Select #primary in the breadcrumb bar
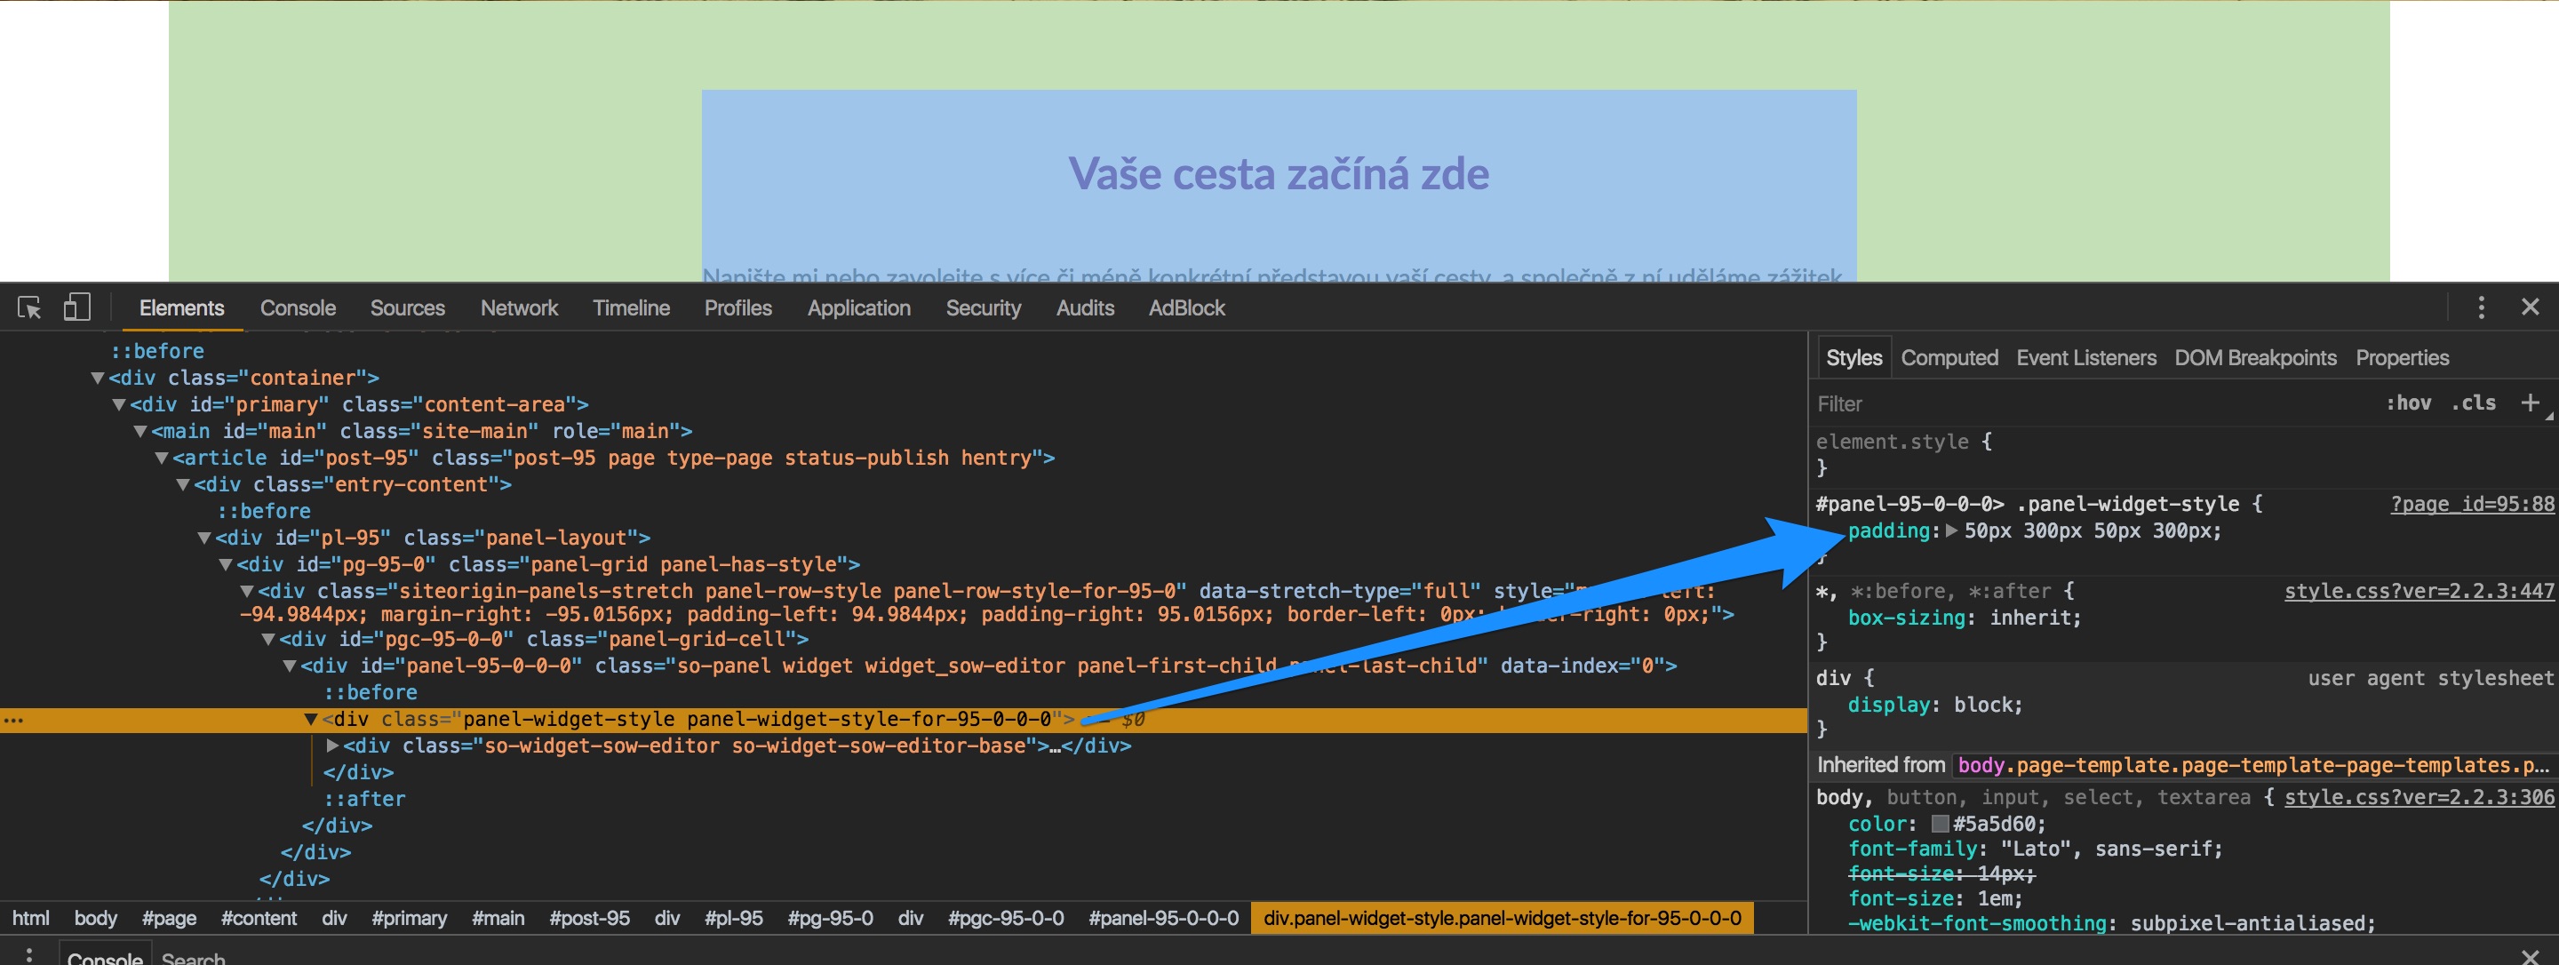 [409, 918]
